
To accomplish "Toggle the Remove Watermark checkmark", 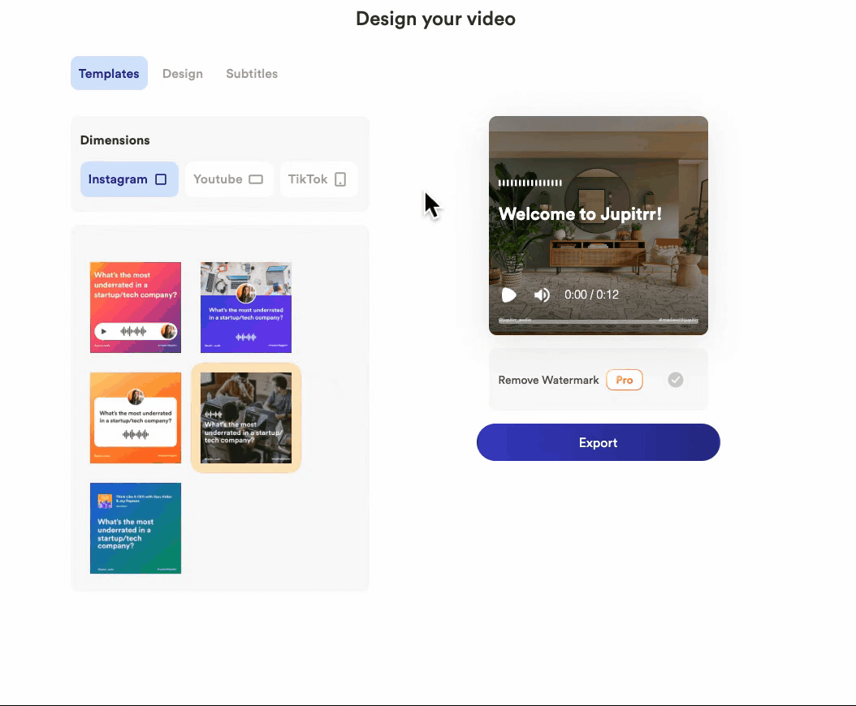I will coord(676,380).
